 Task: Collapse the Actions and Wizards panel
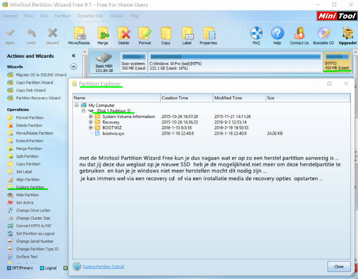point(73,55)
